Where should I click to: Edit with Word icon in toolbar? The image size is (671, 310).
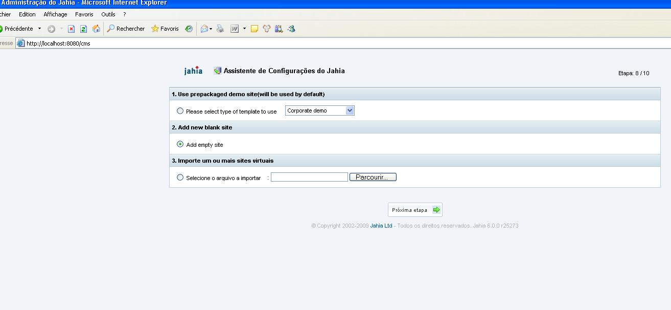(235, 29)
